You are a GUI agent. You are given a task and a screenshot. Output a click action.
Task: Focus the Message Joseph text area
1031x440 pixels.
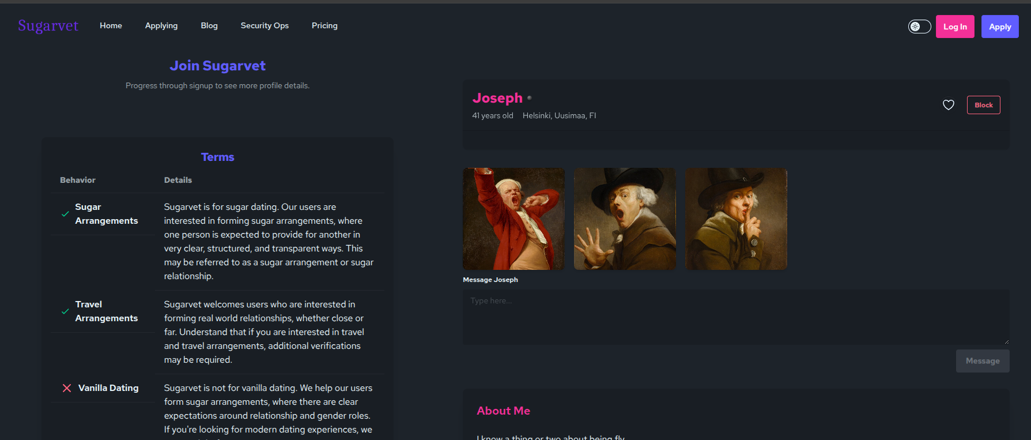pos(736,317)
